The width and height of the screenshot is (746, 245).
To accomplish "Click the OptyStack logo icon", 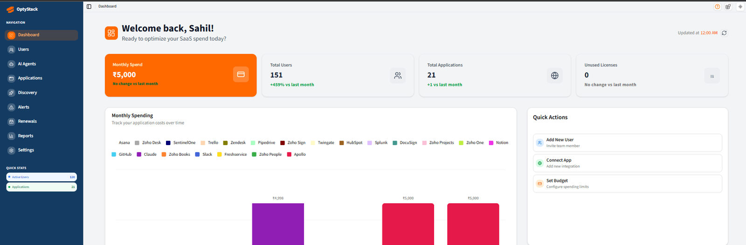I will 10,9.
